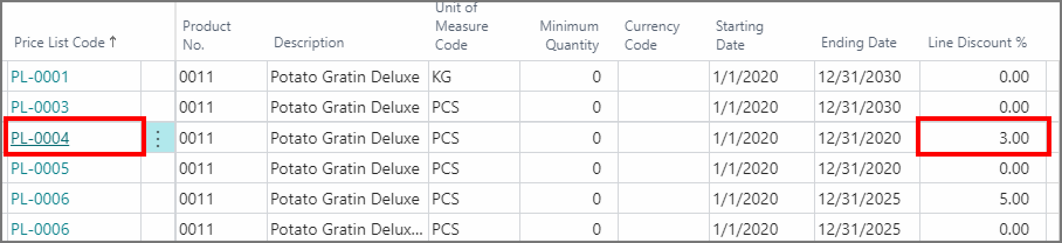Click the Ending Date column header

pyautogui.click(x=858, y=43)
